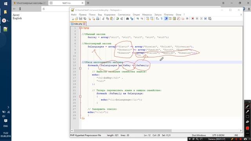Click the browser back arrow
The image size is (251, 141).
click(15, 9)
